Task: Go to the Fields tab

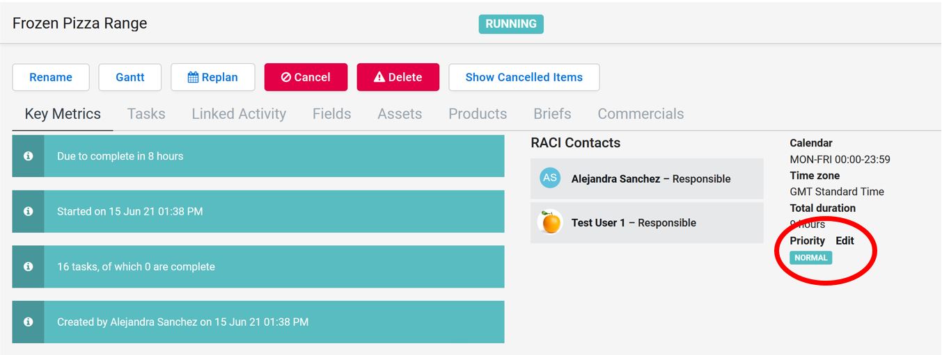Action: pyautogui.click(x=331, y=114)
